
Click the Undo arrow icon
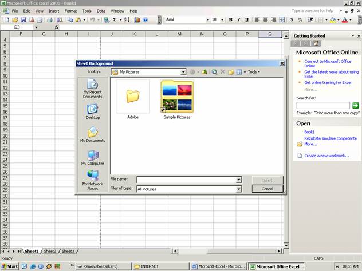click(92, 20)
